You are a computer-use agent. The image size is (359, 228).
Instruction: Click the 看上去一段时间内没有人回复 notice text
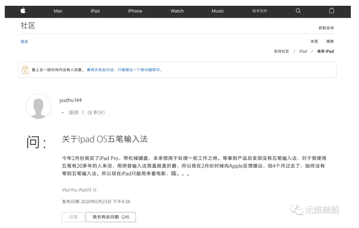coord(58,70)
